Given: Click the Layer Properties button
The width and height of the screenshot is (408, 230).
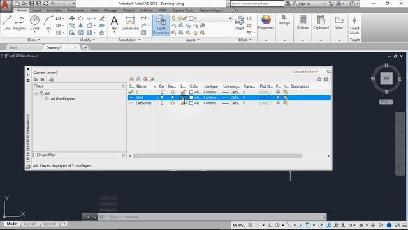Looking at the screenshot, I should point(161,26).
